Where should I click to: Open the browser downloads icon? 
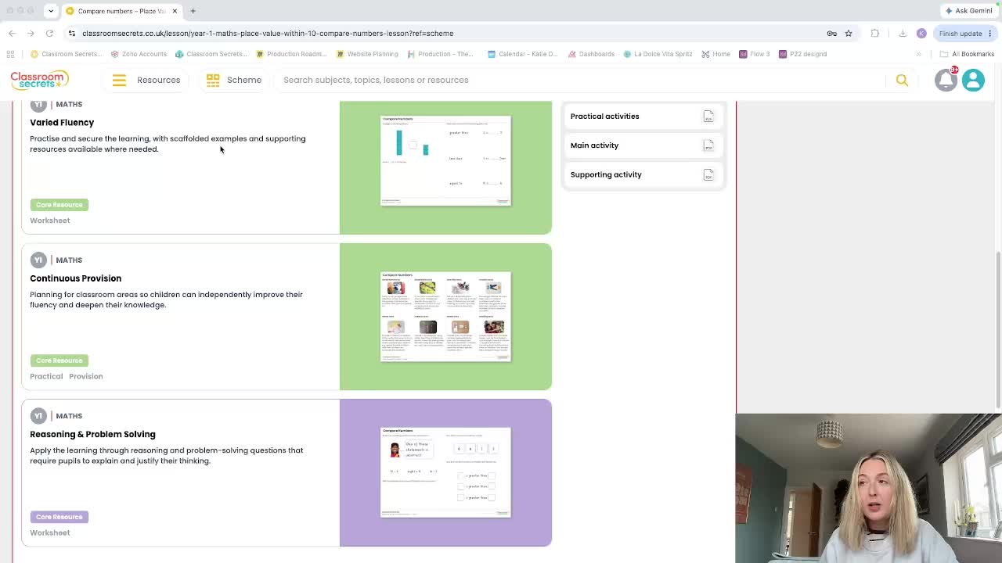(903, 34)
